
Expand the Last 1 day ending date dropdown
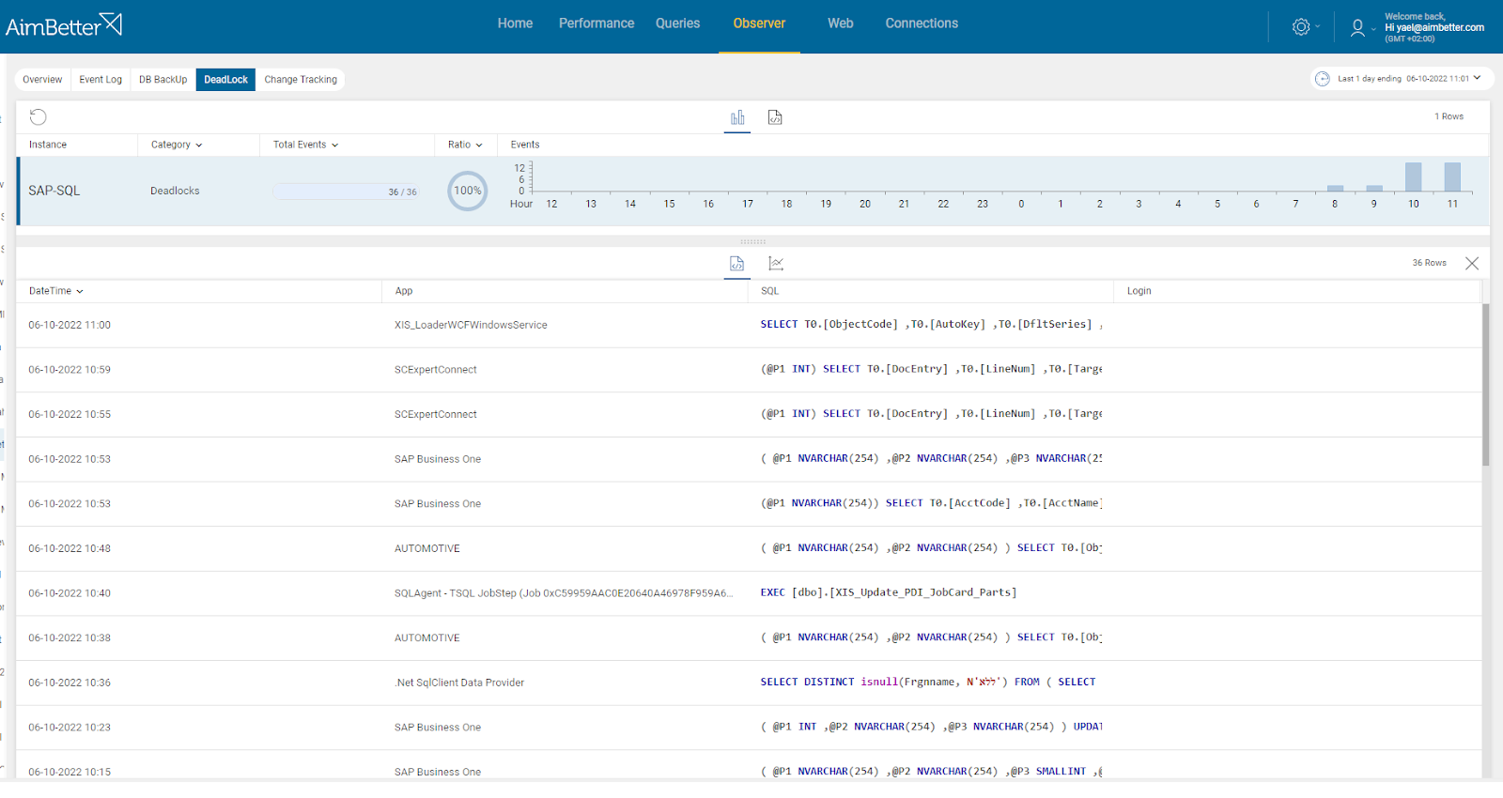click(1403, 79)
